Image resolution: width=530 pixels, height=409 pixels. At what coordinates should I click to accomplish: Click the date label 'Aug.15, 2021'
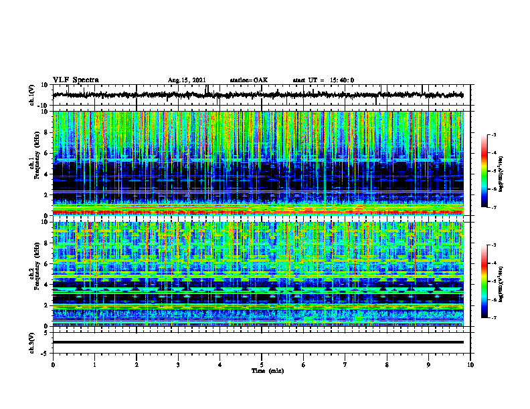point(187,80)
